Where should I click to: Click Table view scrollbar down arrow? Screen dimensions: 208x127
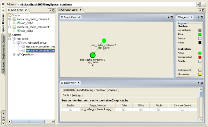(x=201, y=119)
